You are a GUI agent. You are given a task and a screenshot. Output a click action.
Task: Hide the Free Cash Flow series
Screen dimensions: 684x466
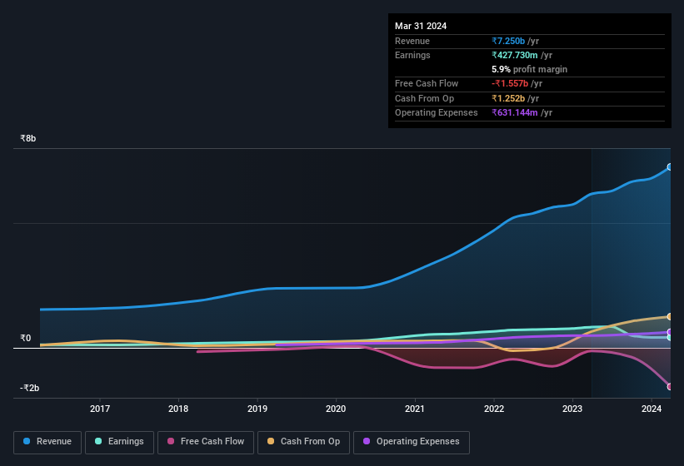pos(205,442)
